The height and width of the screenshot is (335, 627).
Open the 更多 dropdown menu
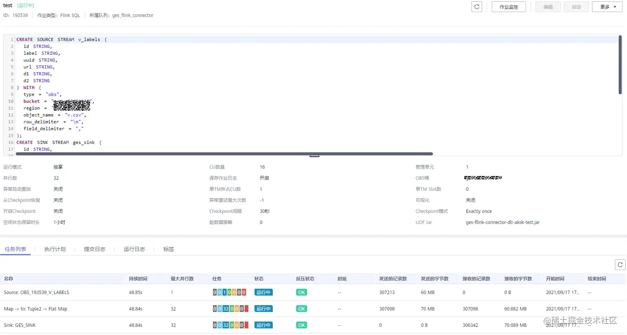point(608,7)
